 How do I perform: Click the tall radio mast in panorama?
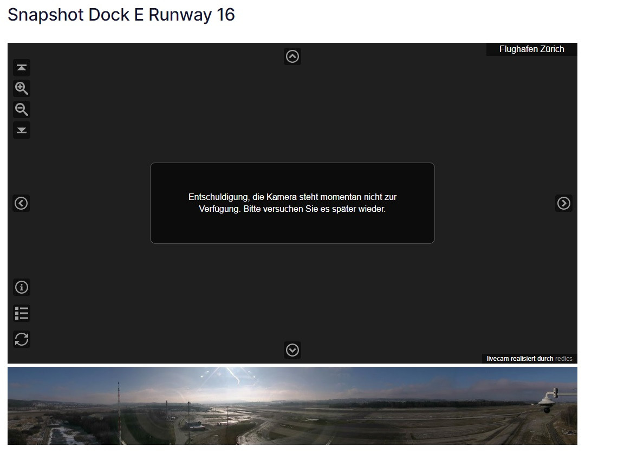point(119,404)
